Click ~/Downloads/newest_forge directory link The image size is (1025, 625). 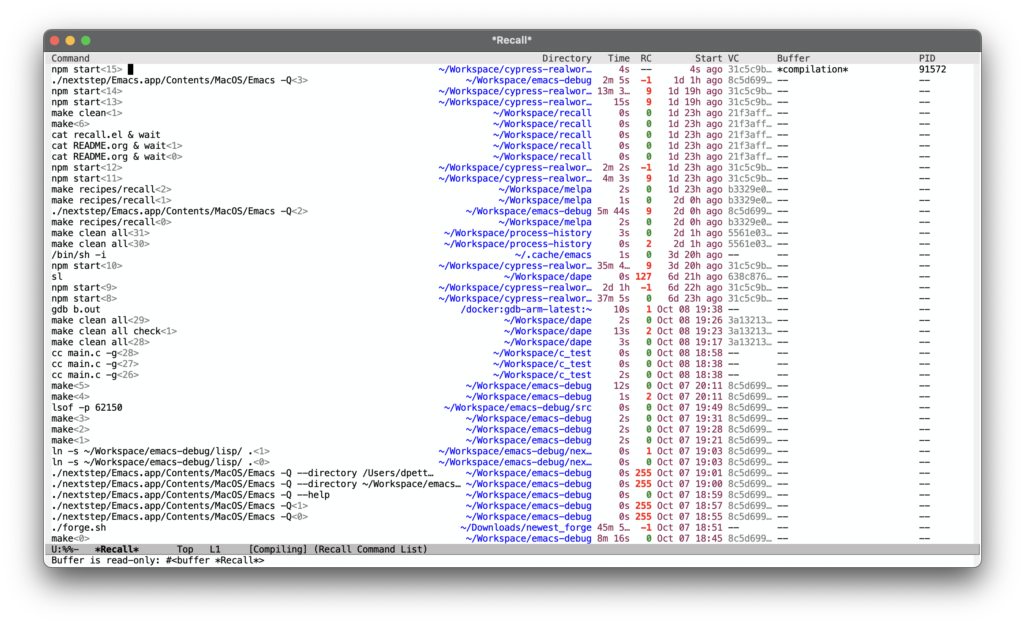tap(526, 528)
